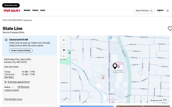Open the map layers chooser
172x107 pixels.
pos(64,50)
